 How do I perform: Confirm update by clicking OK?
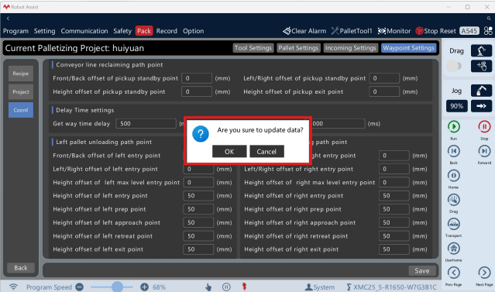coord(229,152)
